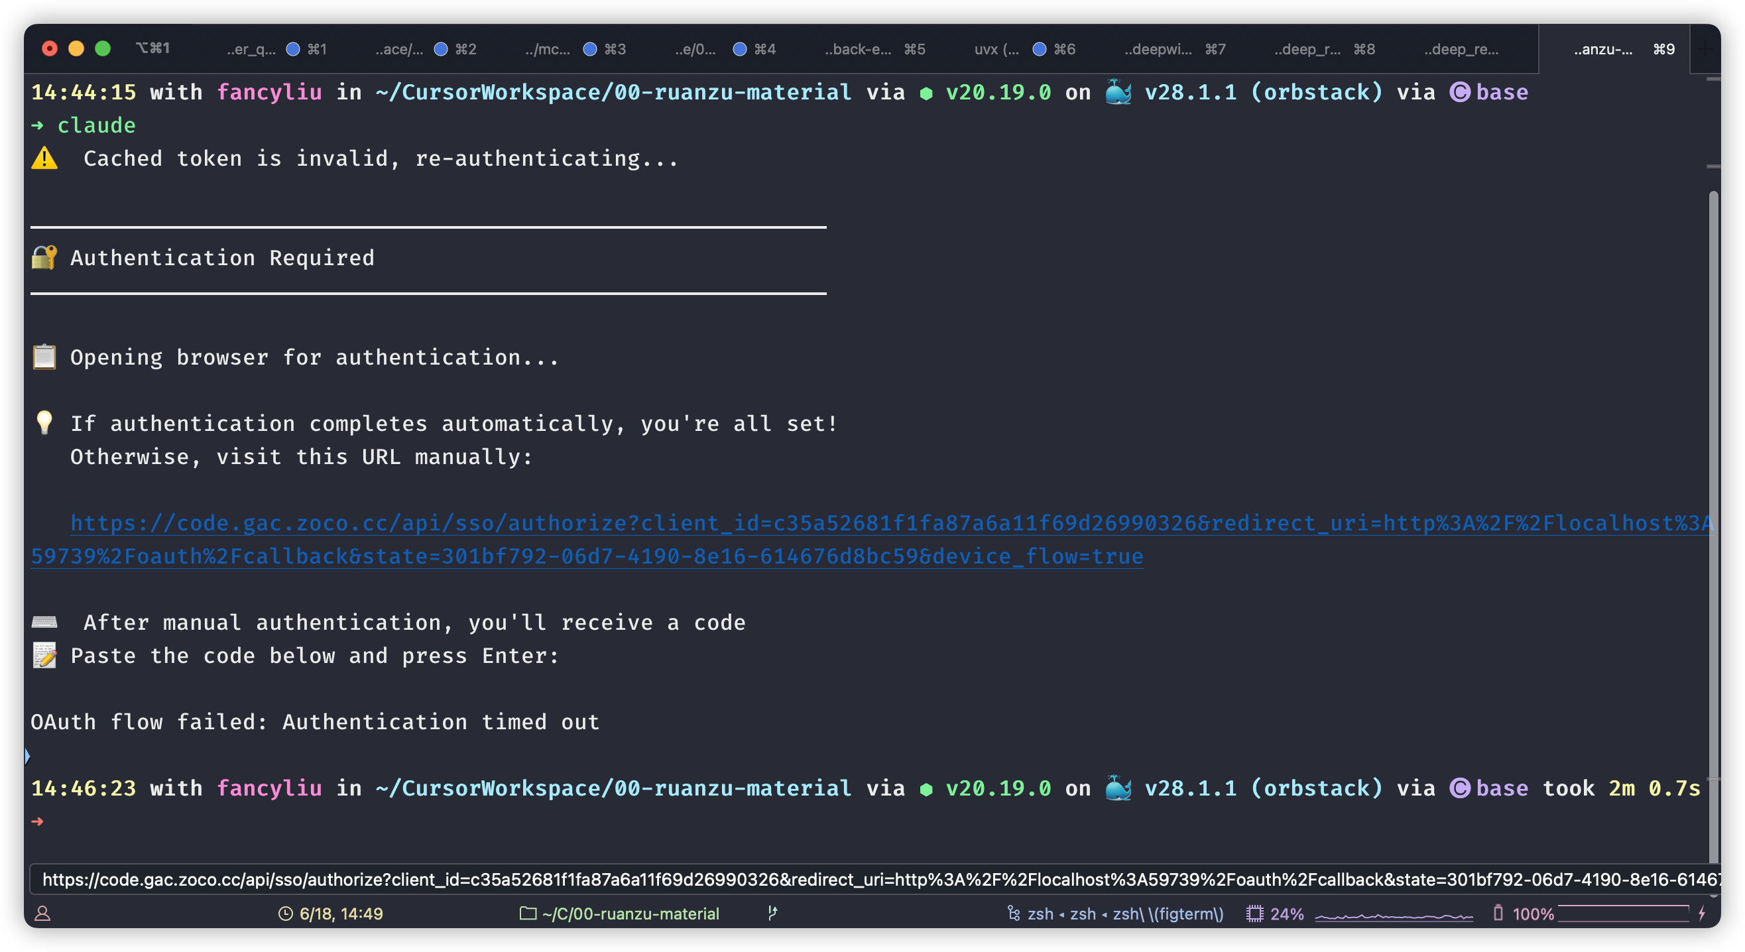Click the terminal vertical scrollbar
The width and height of the screenshot is (1745, 952).
(1713, 474)
